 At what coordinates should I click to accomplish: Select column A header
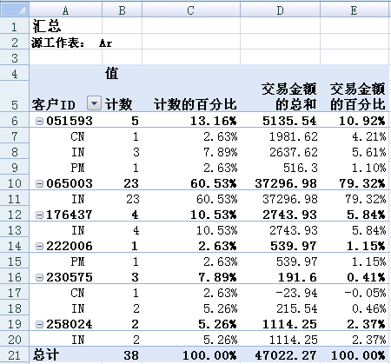point(66,10)
